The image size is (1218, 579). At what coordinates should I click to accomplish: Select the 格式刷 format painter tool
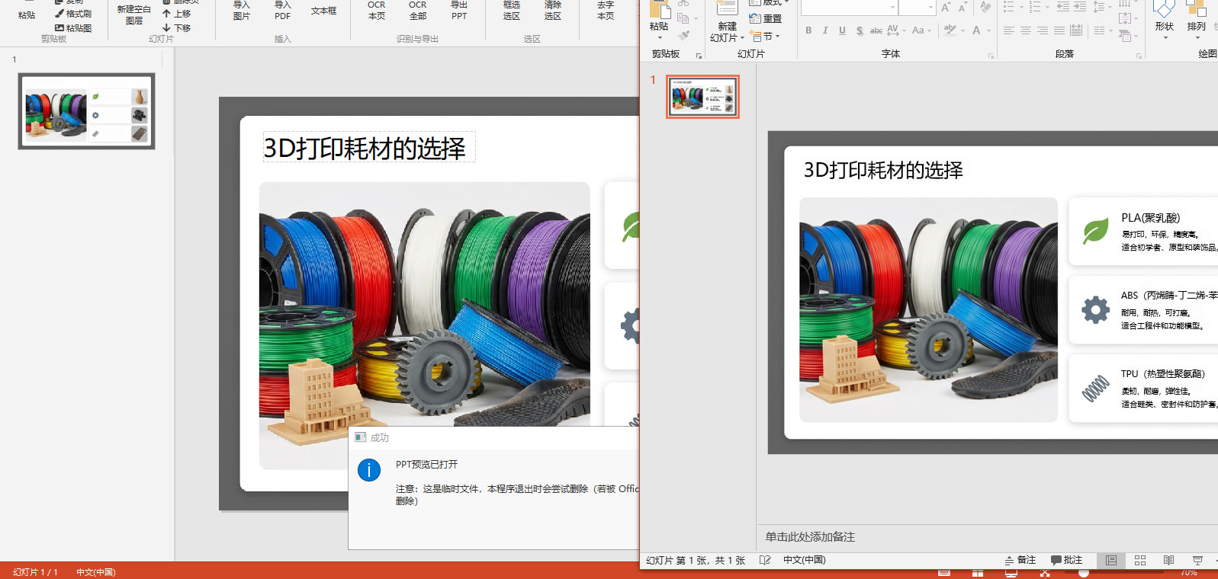point(73,14)
